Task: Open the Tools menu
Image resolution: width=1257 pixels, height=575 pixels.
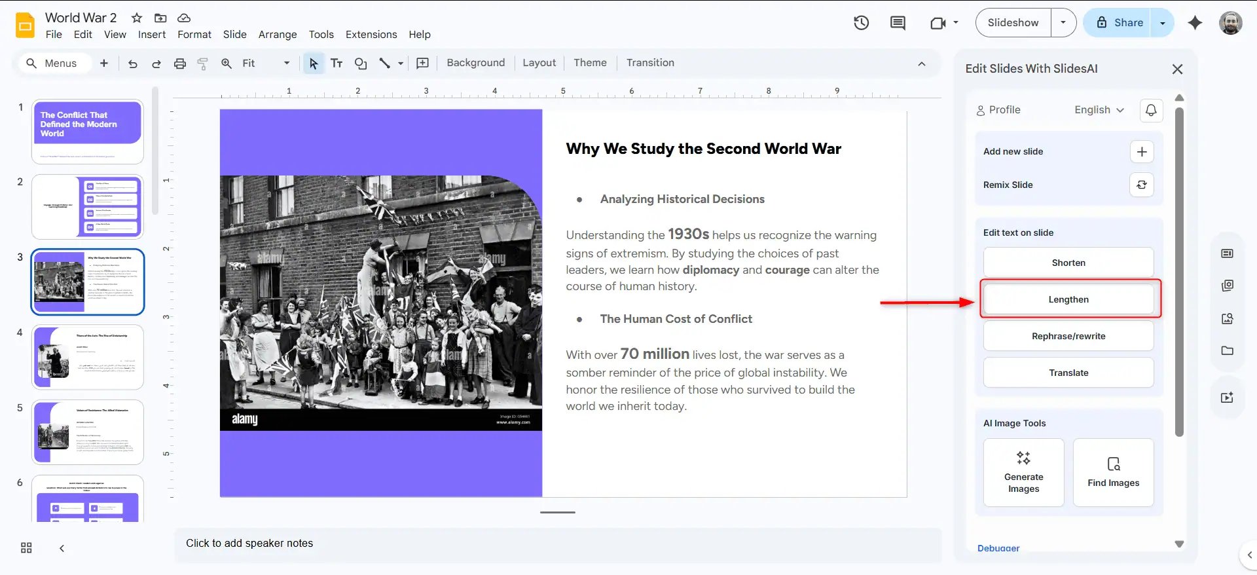Action: coord(321,35)
